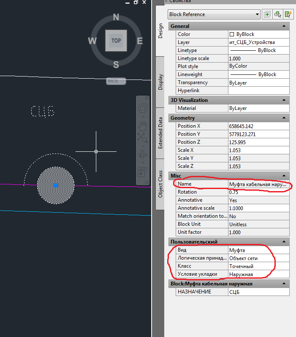Expand Orbit options dropdown arrow
Viewport: 296px width, 337px height.
point(143,162)
